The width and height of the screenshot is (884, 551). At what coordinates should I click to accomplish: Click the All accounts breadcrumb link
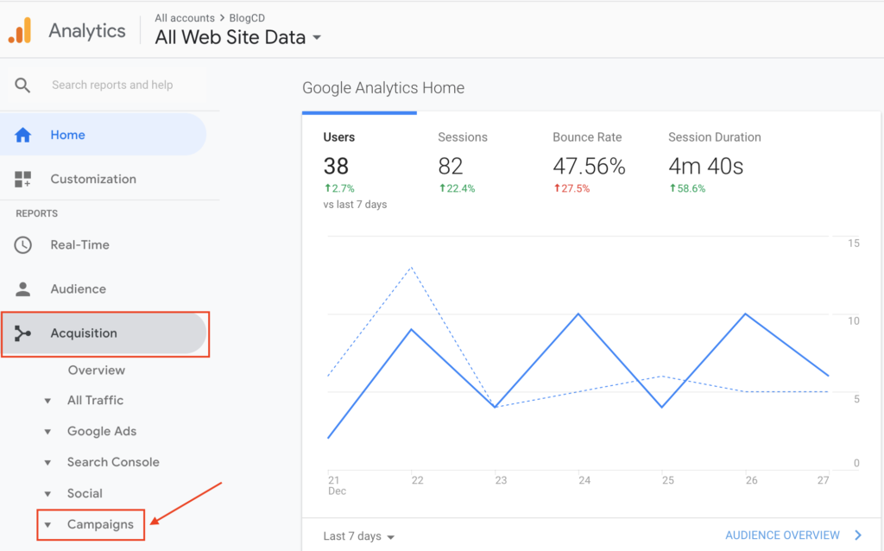click(185, 18)
